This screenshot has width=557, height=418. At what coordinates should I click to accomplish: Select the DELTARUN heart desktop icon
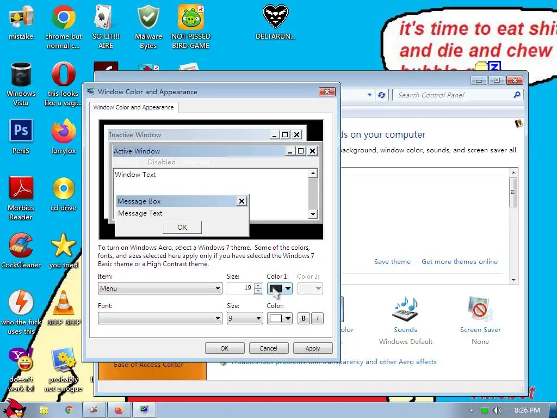(275, 22)
